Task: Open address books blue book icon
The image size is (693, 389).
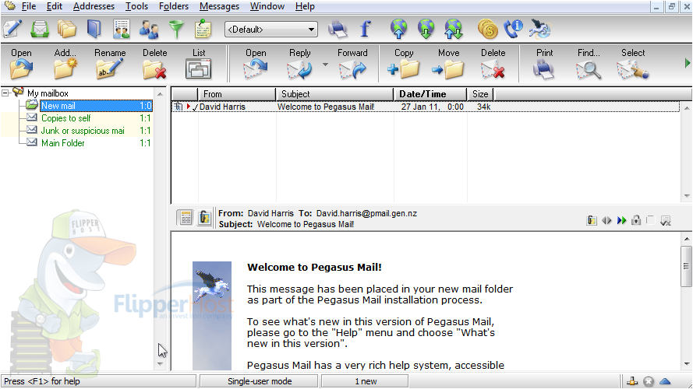Action: (x=94, y=29)
